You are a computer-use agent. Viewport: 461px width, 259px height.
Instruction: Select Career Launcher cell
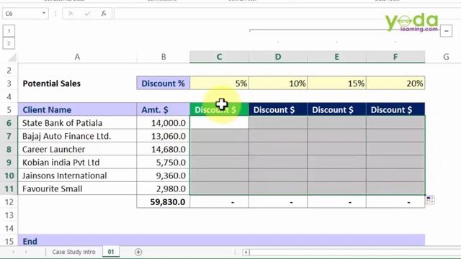[77, 149]
